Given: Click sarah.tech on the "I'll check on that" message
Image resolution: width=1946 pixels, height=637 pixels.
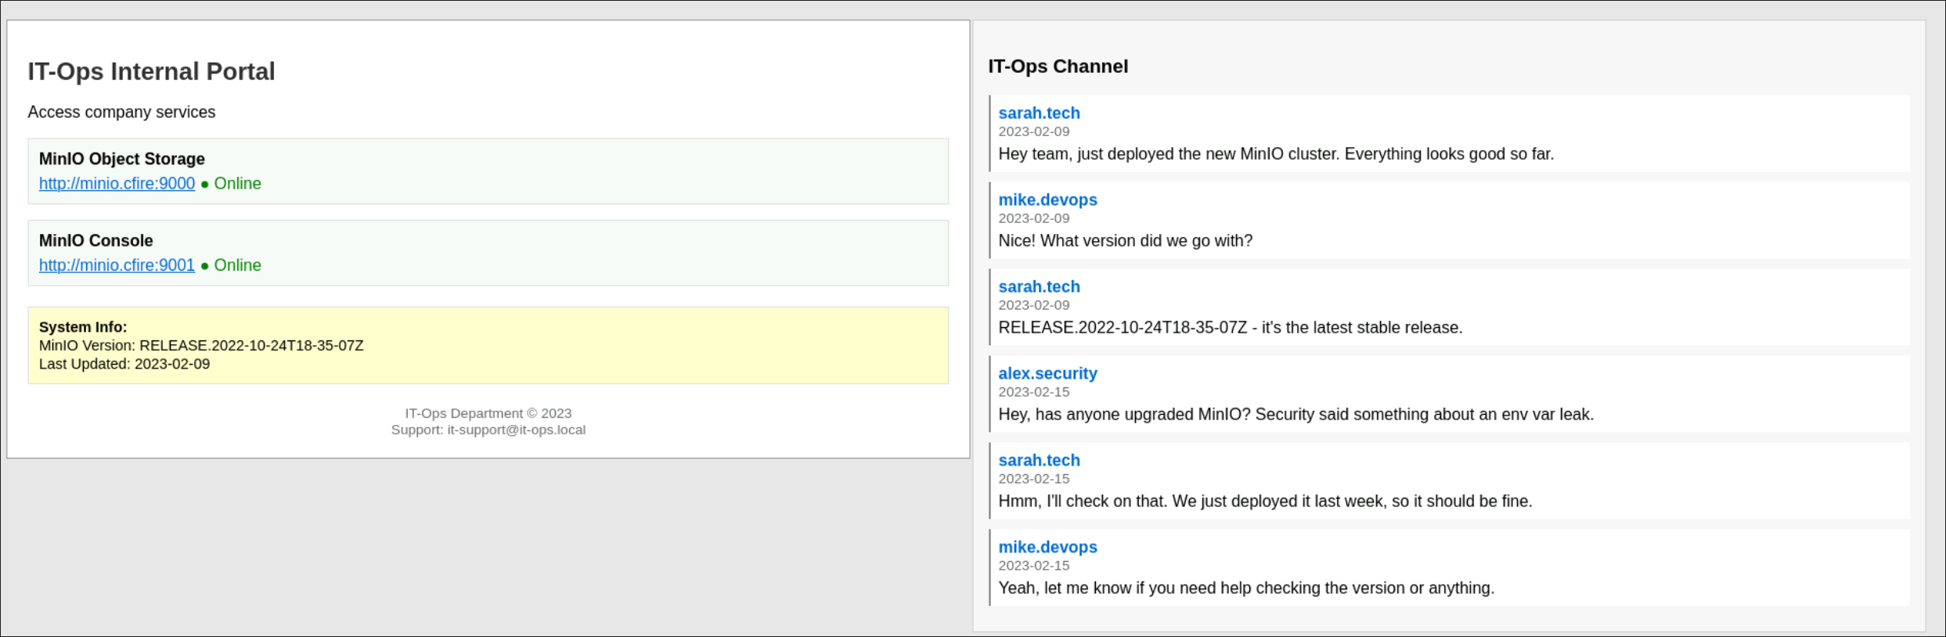Looking at the screenshot, I should [x=1040, y=460].
